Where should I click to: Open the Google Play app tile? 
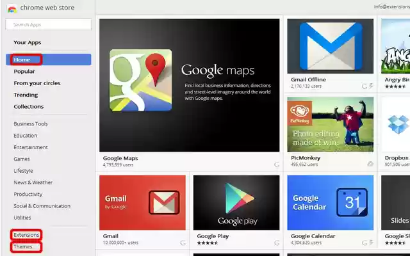pos(236,203)
